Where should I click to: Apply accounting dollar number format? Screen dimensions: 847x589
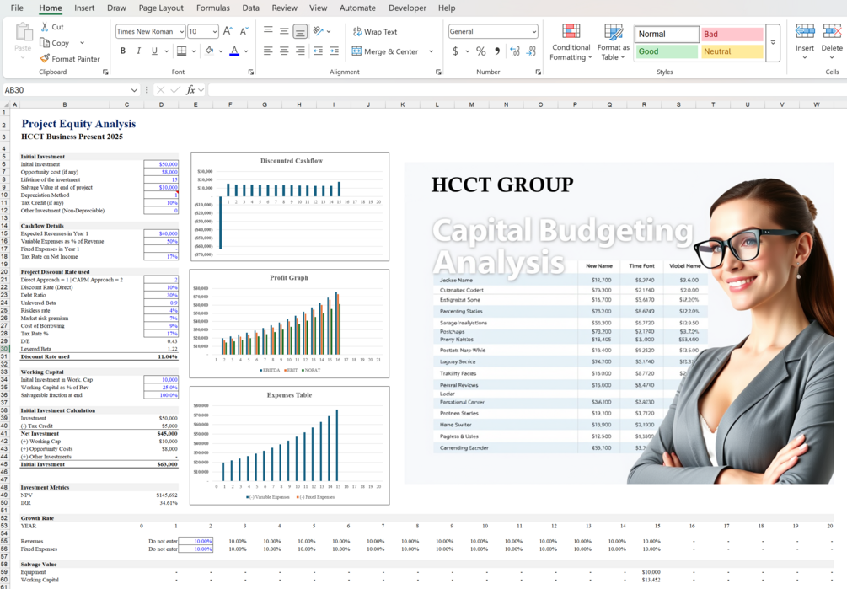(455, 51)
